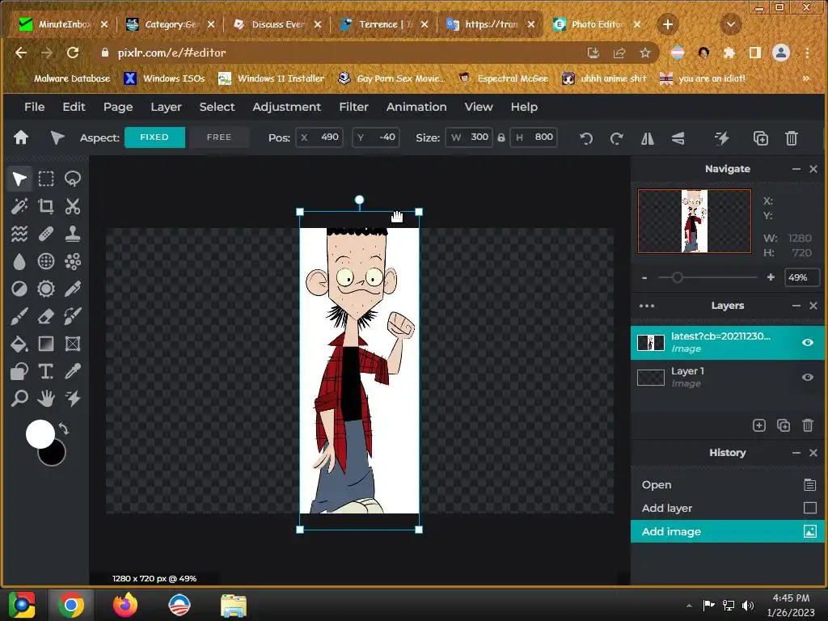Select the Lasso selection tool
The image size is (828, 621).
72,179
